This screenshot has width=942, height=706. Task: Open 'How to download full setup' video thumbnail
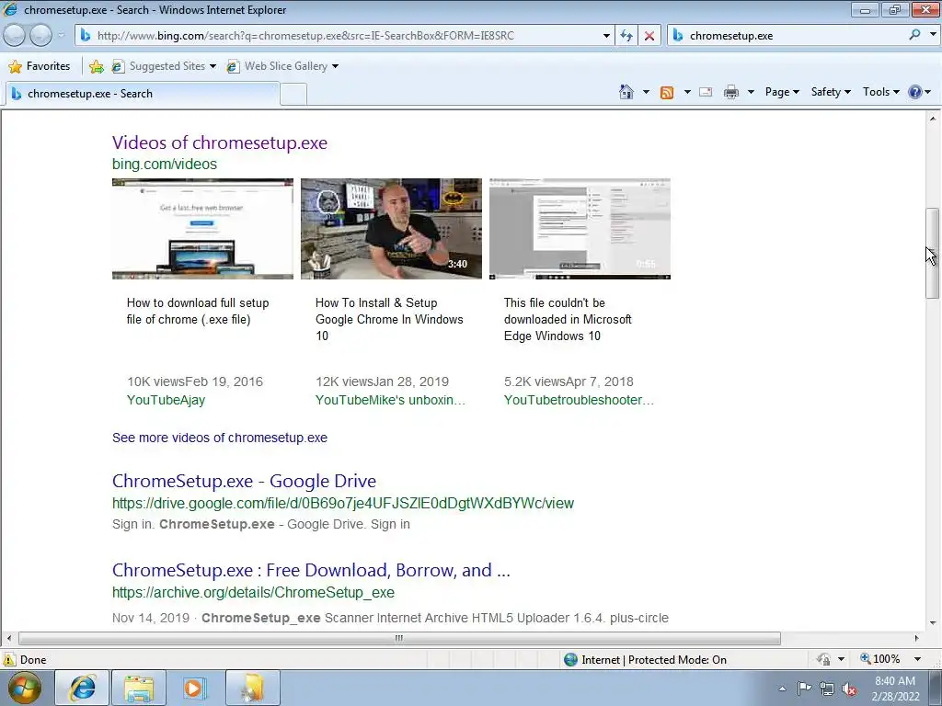point(202,229)
